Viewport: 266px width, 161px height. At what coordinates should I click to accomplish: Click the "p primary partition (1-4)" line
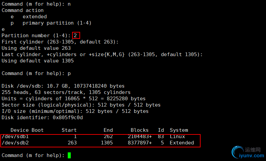pyautogui.click(x=51, y=23)
